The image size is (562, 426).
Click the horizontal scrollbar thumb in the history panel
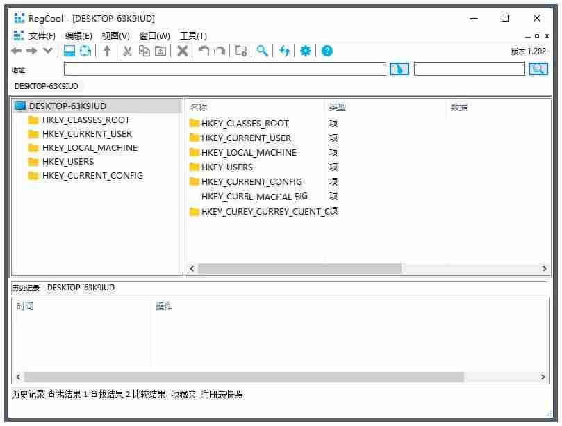coord(244,377)
